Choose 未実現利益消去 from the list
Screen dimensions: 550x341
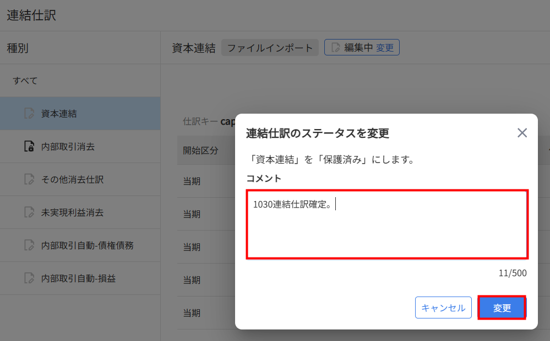(x=72, y=213)
